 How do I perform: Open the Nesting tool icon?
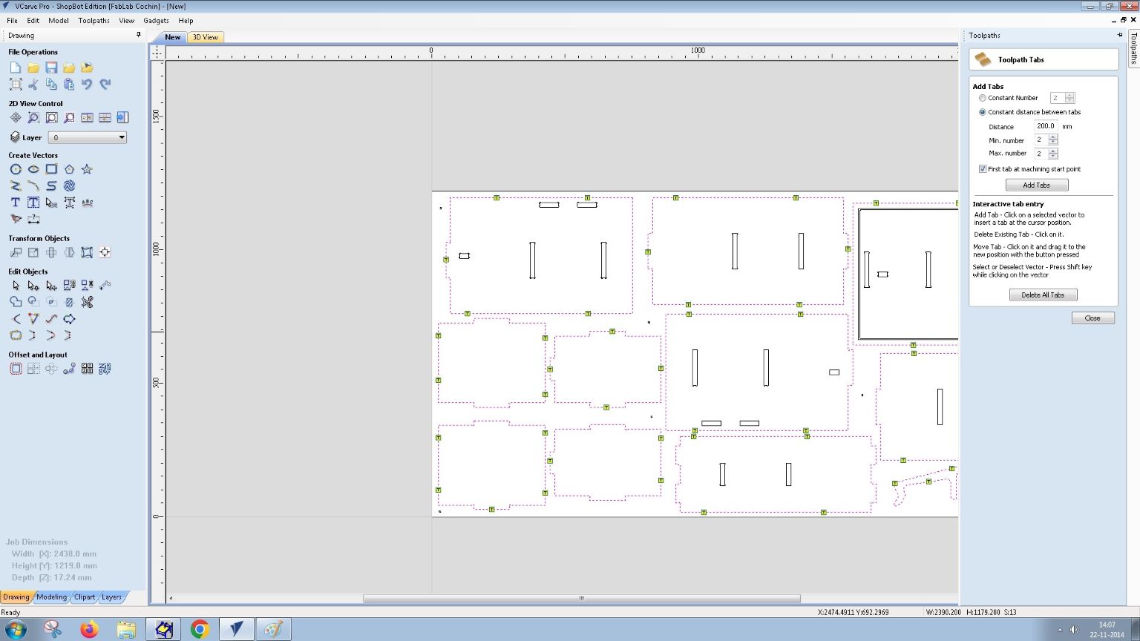click(x=105, y=369)
